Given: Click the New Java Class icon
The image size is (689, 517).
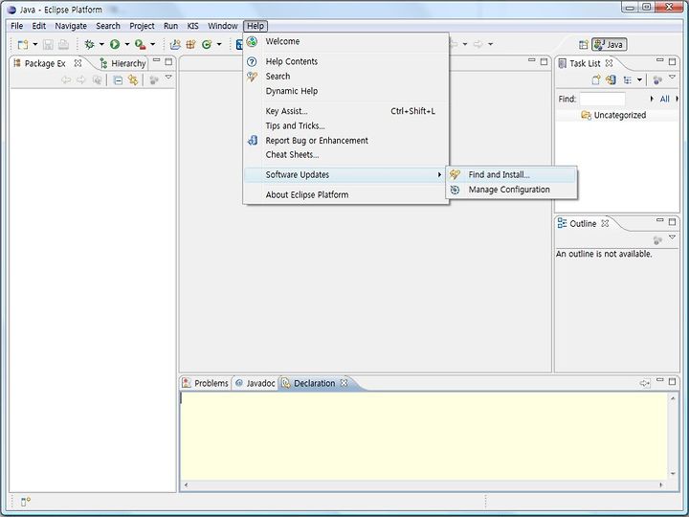Looking at the screenshot, I should pos(207,44).
